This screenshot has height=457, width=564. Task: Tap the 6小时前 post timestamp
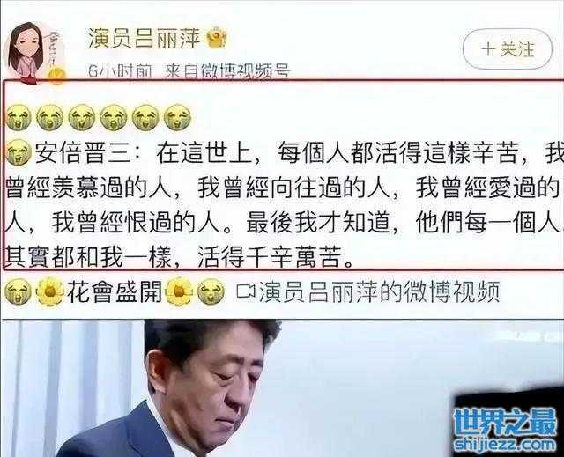tap(120, 71)
